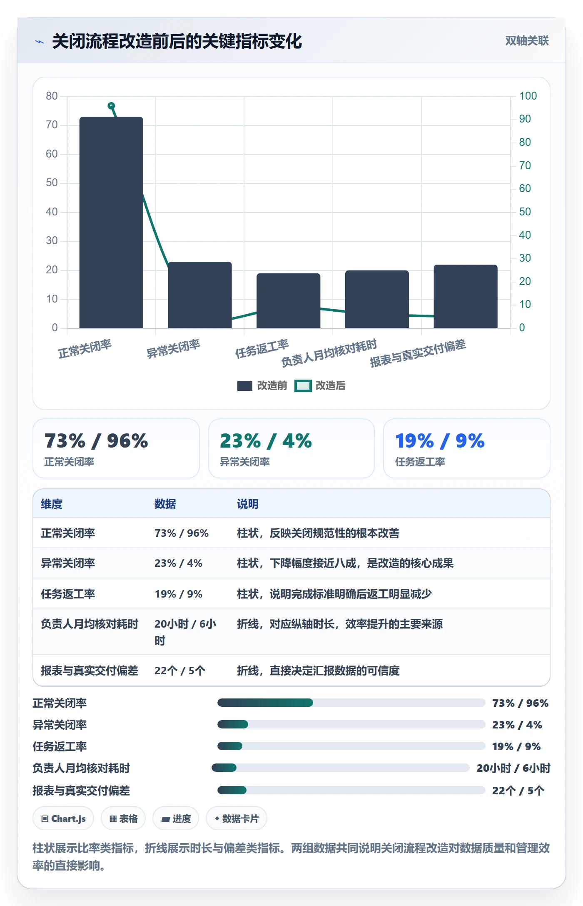583x906 pixels.
Task: Click the lightning icon beside the title
Action: (x=40, y=42)
